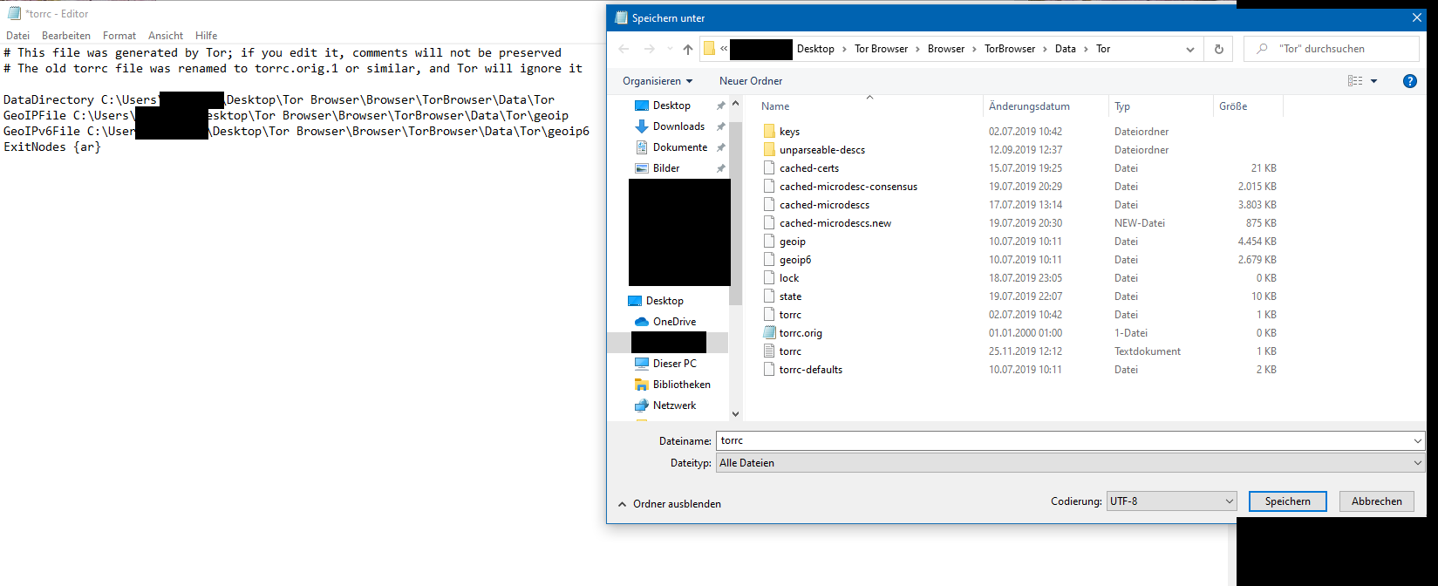
Task: Open the Organisieren dropdown menu
Action: click(657, 81)
